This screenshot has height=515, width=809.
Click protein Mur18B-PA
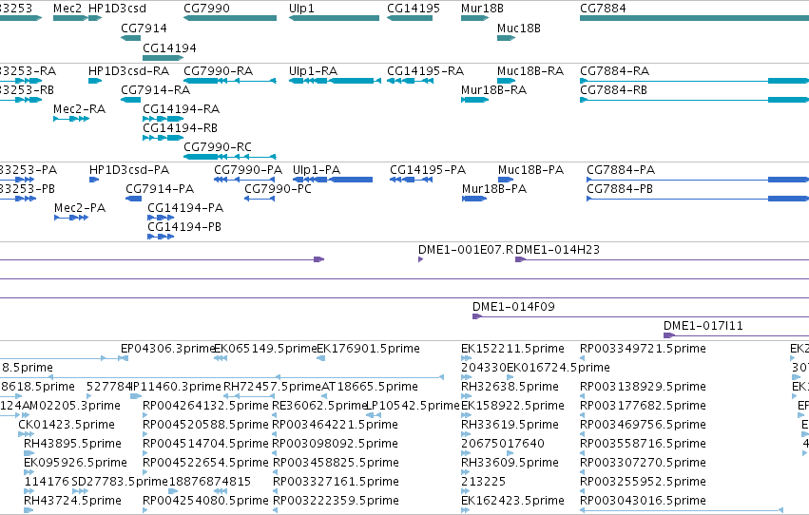474,199
